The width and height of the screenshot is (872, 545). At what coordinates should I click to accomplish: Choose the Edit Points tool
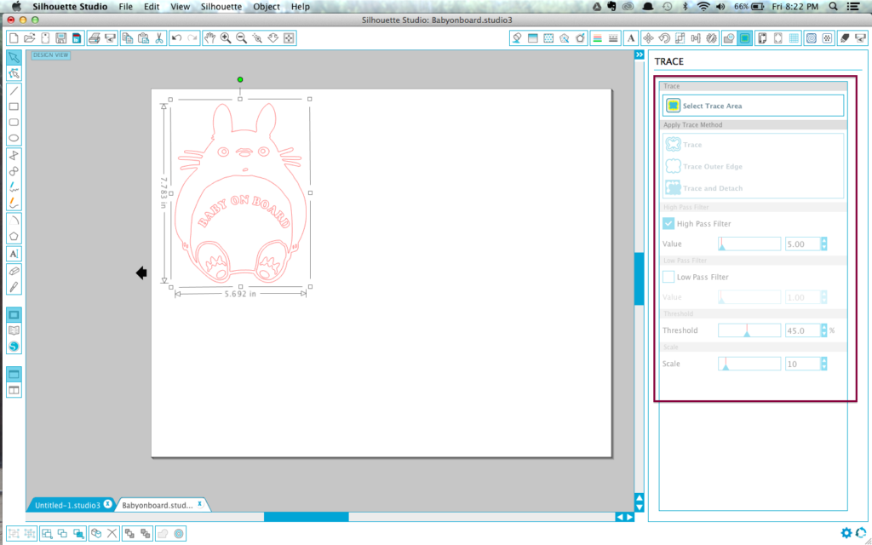[x=14, y=74]
